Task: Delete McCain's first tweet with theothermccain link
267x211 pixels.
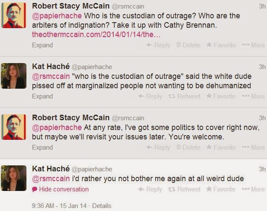Action: pyautogui.click(x=188, y=45)
